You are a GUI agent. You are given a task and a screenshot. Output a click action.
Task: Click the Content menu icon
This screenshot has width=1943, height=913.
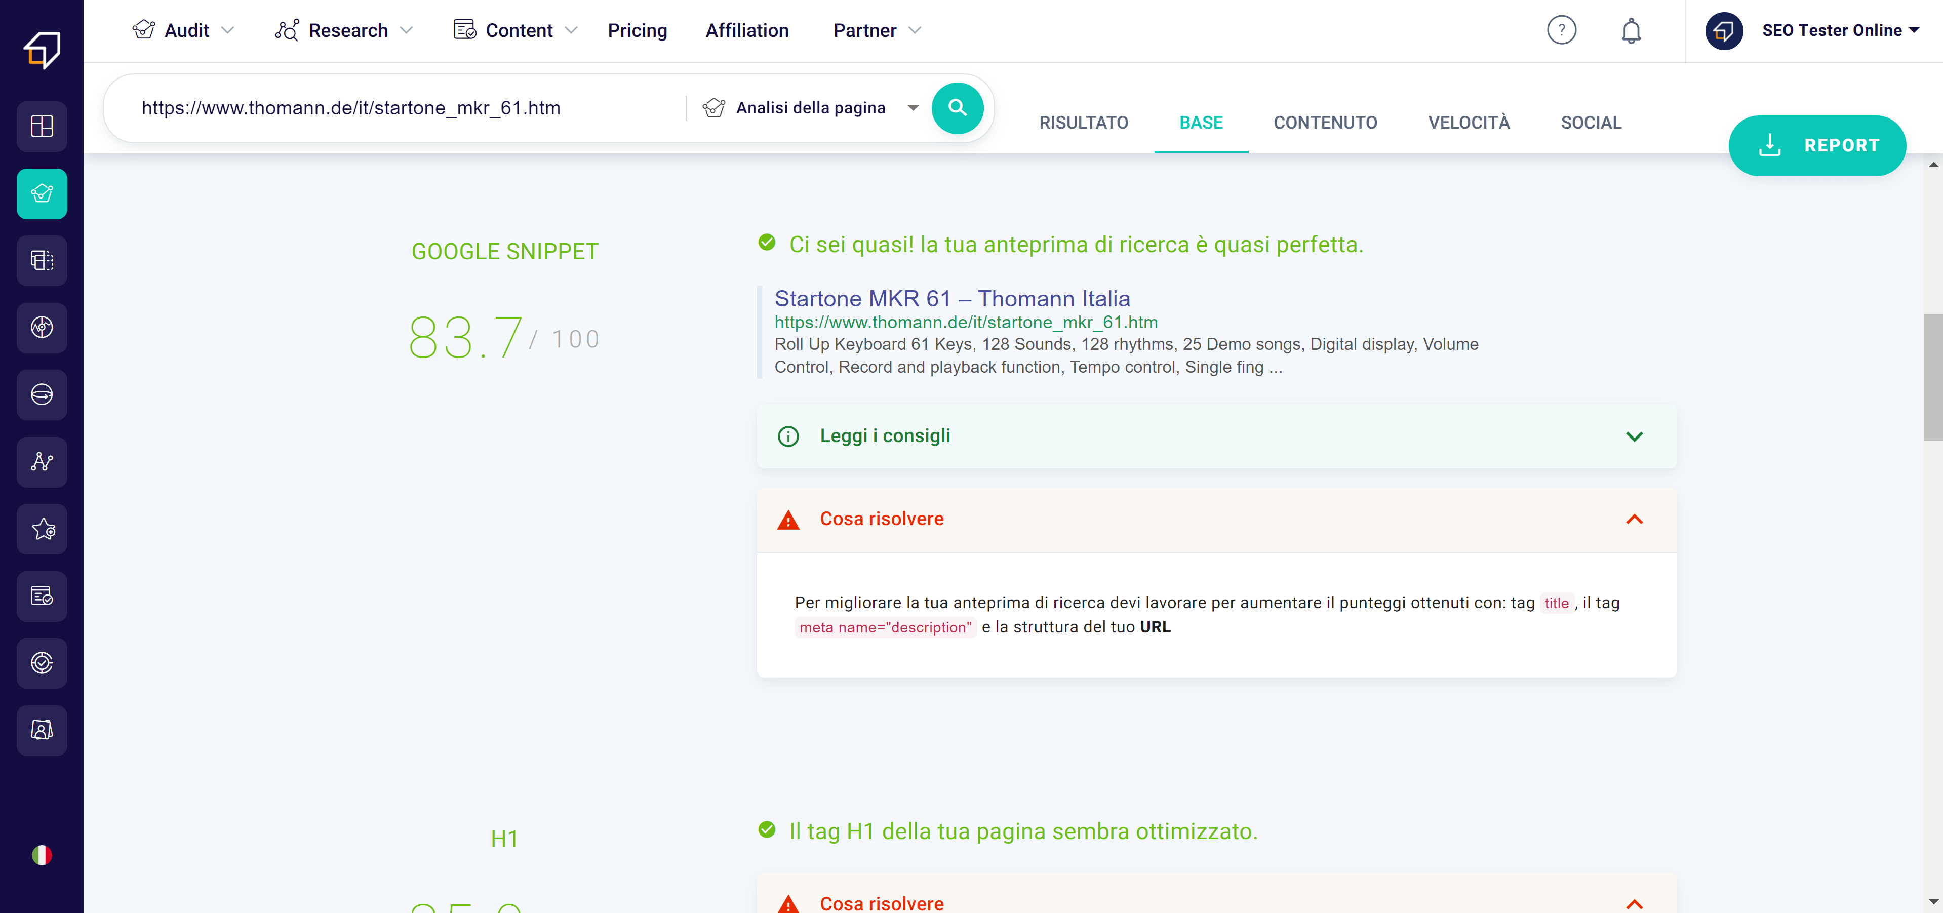tap(465, 29)
